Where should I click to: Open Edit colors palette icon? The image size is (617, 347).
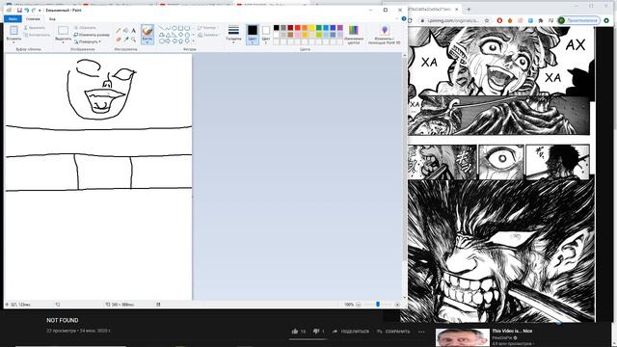354,30
